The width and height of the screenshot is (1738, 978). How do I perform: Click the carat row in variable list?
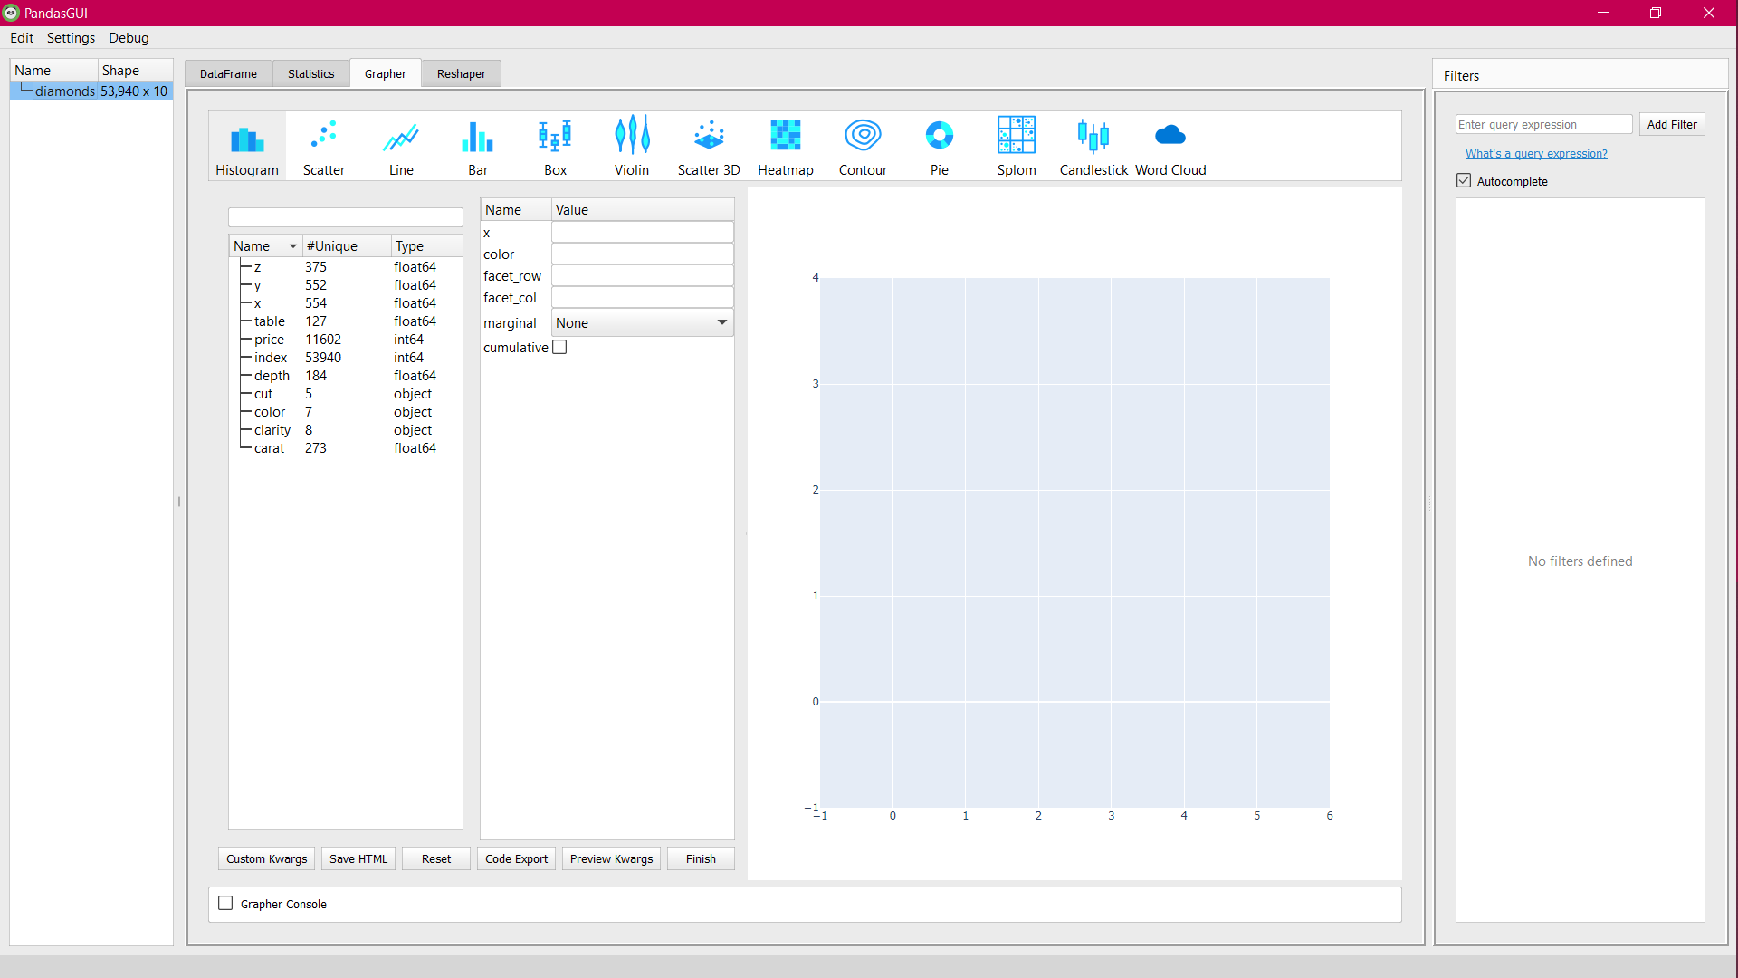269,446
